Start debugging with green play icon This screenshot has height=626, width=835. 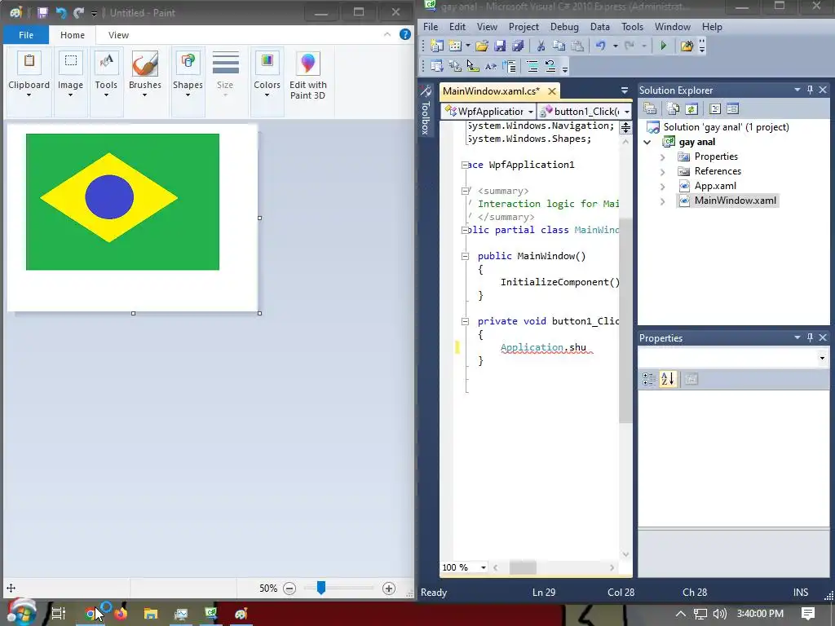coord(664,46)
